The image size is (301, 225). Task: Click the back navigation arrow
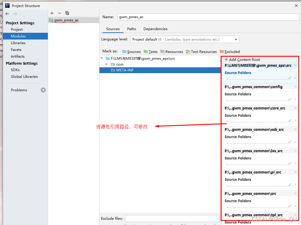coord(7,14)
